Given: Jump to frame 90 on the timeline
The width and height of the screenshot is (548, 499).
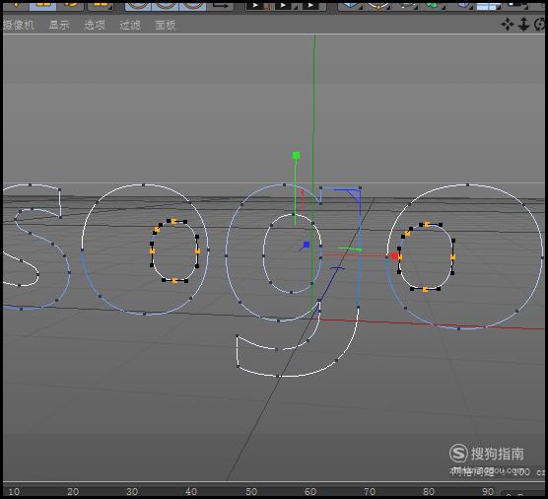Looking at the screenshot, I should pyautogui.click(x=488, y=491).
